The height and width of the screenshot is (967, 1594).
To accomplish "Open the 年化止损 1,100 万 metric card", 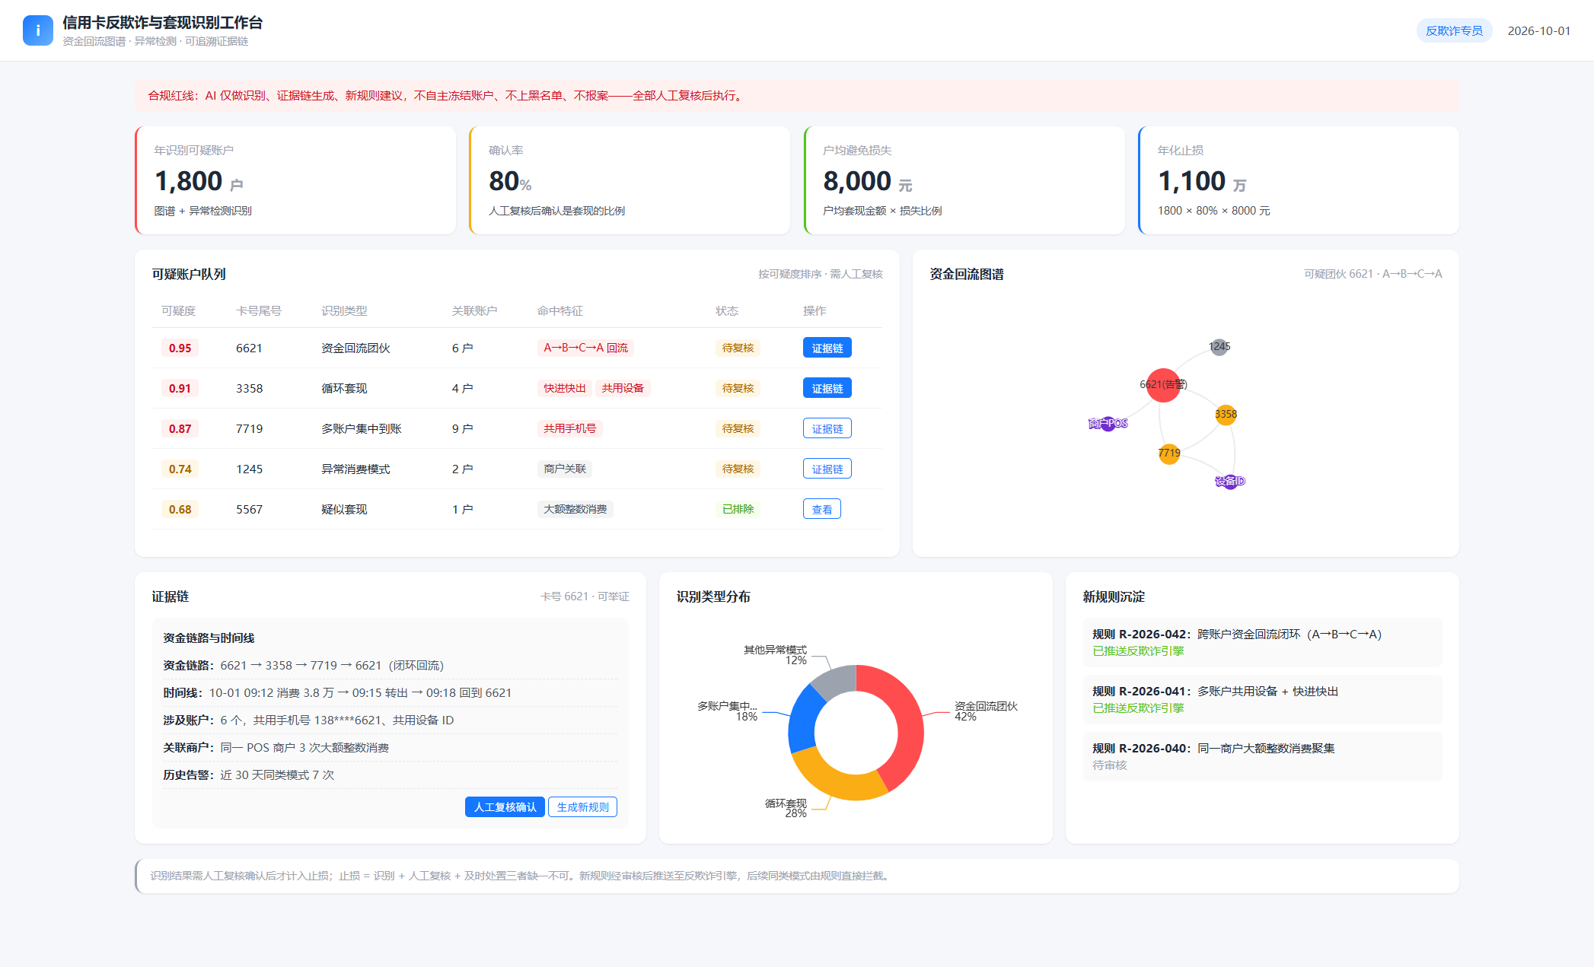I will click(1299, 180).
